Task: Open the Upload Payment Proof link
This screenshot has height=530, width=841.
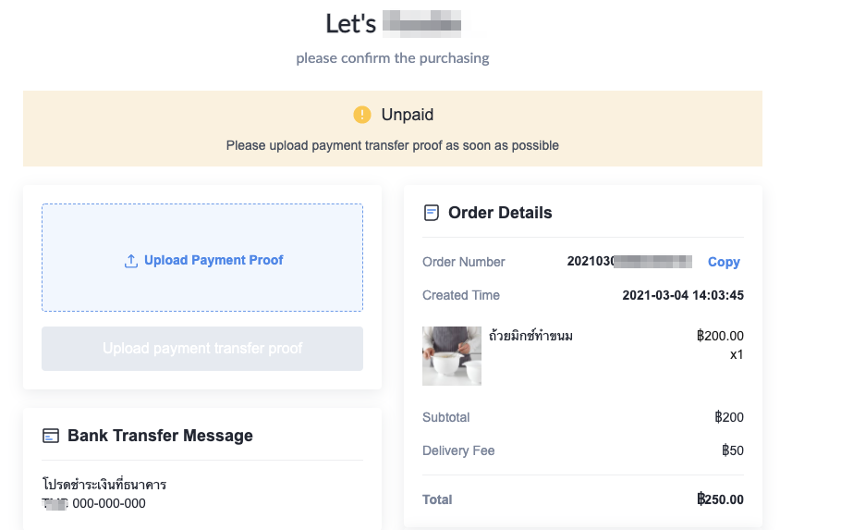Action: point(213,261)
